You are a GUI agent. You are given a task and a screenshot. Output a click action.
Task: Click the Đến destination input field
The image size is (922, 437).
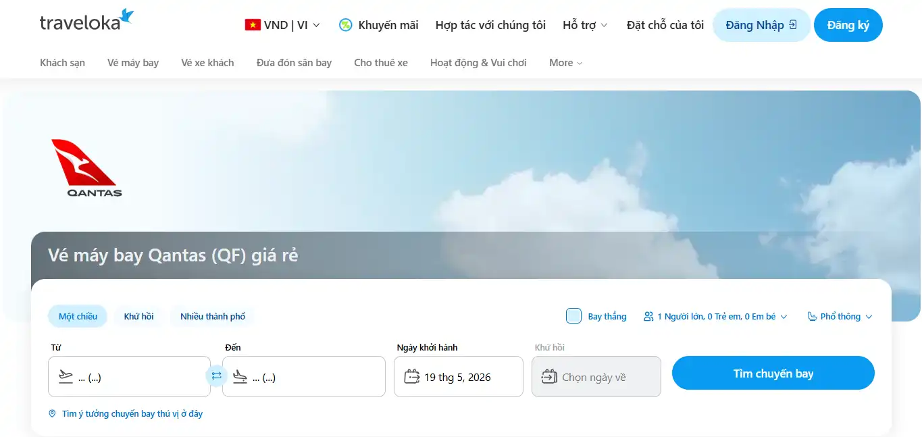(303, 376)
